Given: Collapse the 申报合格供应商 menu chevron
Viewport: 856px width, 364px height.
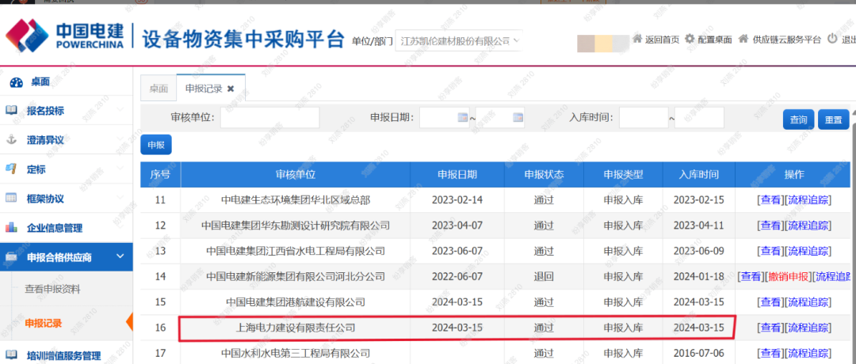Looking at the screenshot, I should tap(120, 256).
